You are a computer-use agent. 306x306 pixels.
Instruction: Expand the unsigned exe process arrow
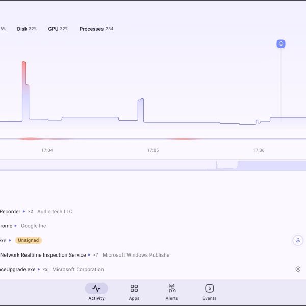[x=10, y=240]
